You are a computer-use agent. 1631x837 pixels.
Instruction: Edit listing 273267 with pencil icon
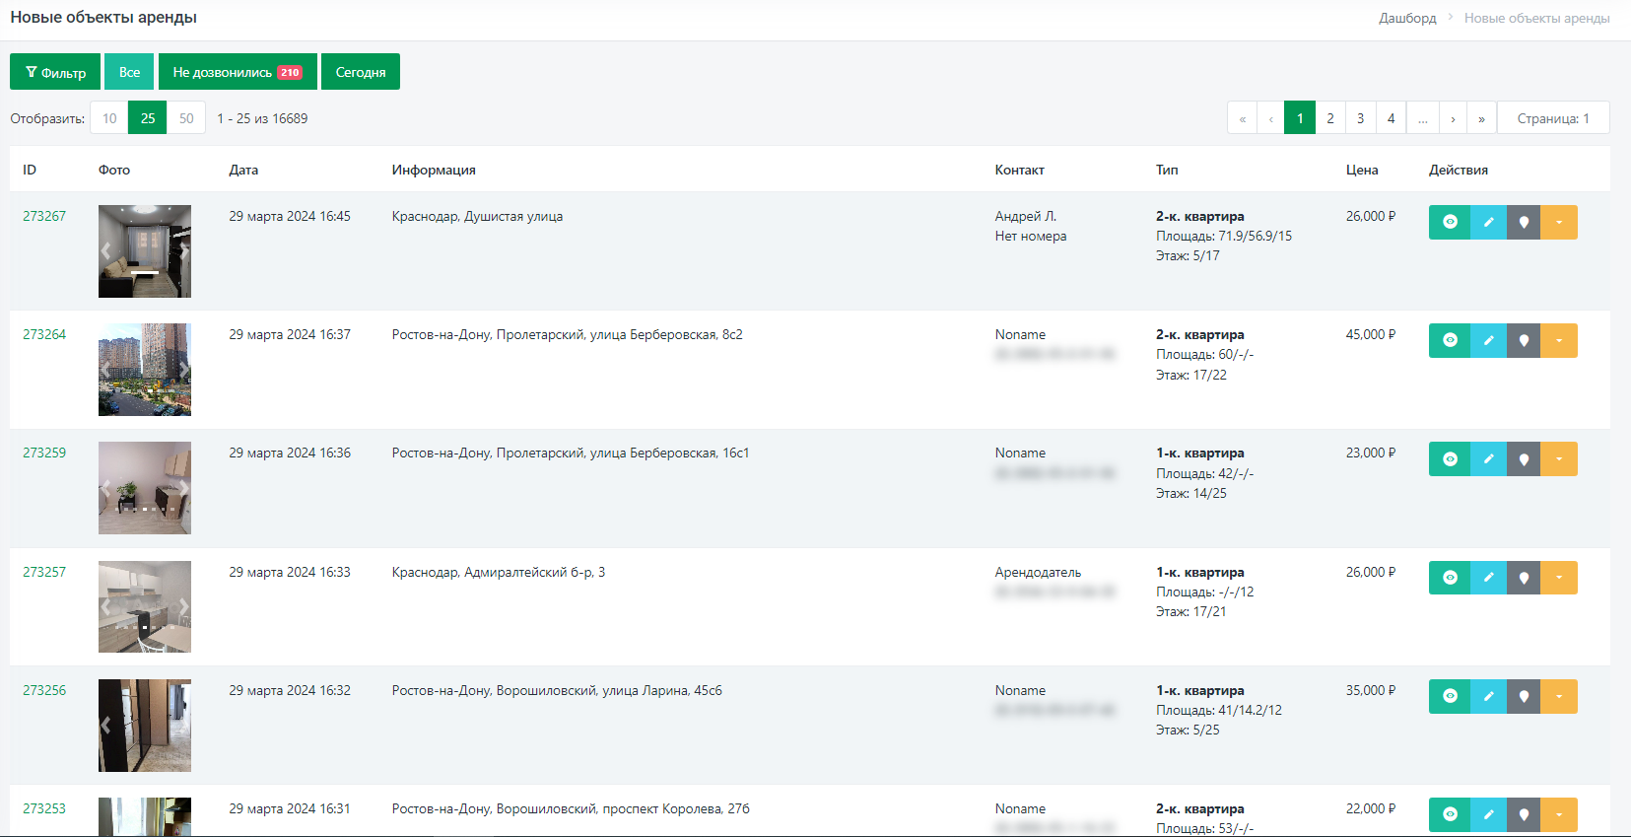point(1488,222)
